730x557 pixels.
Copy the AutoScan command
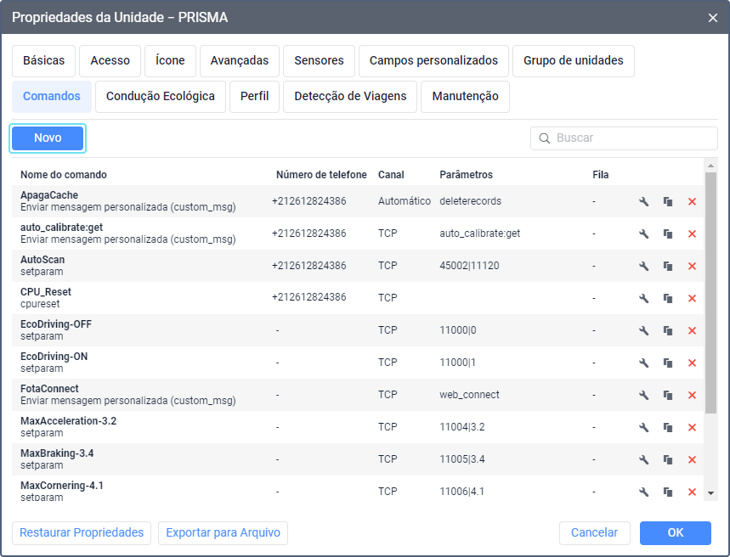668,266
